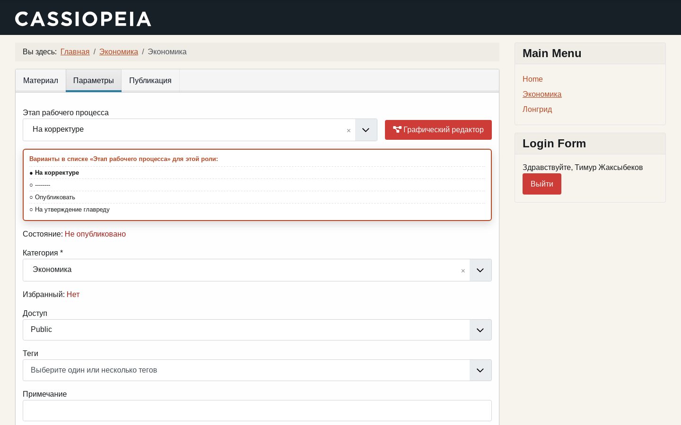The width and height of the screenshot is (681, 425).
Task: Click the Выйти logout button
Action: point(542,184)
